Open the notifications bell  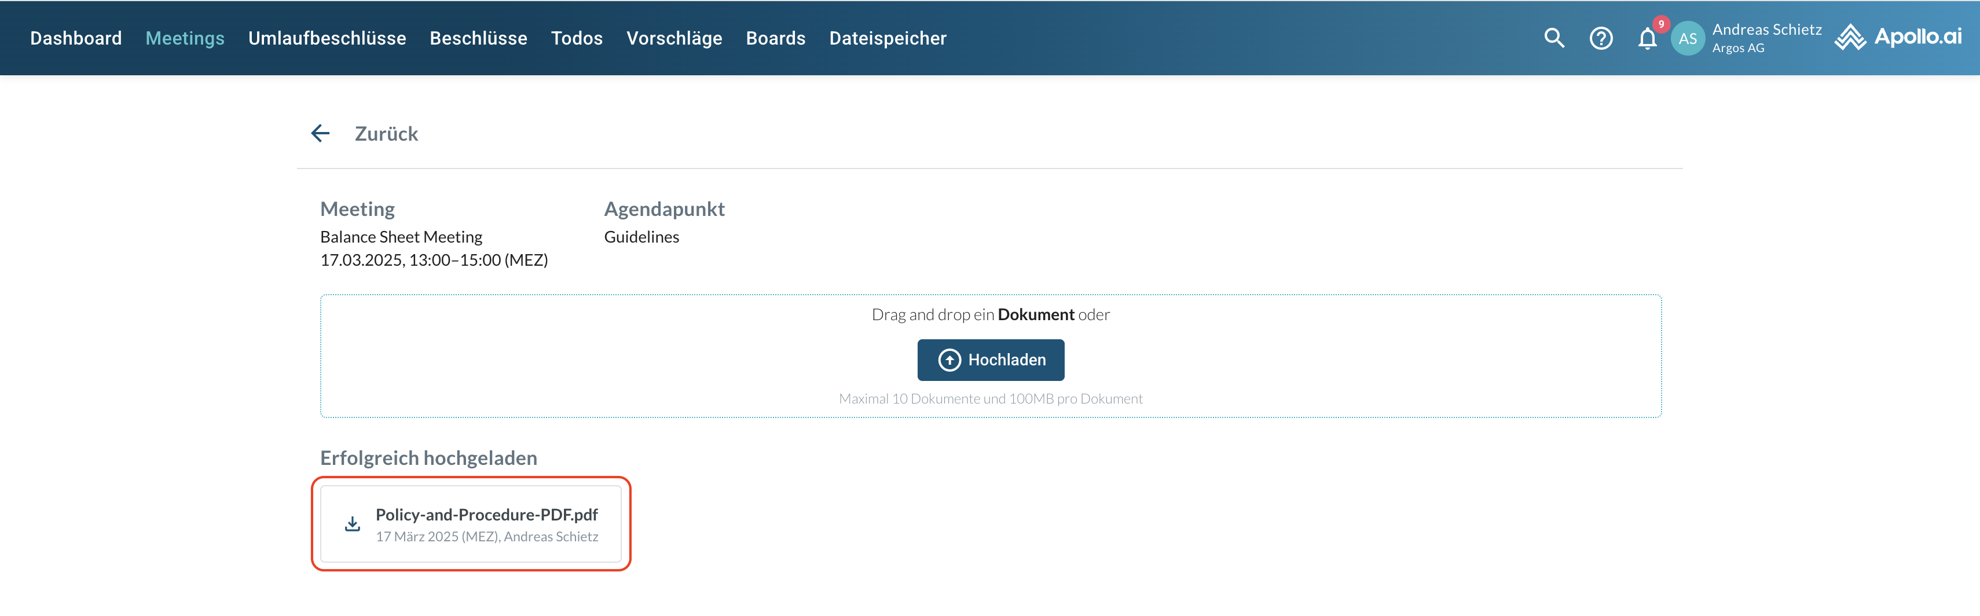tap(1647, 38)
